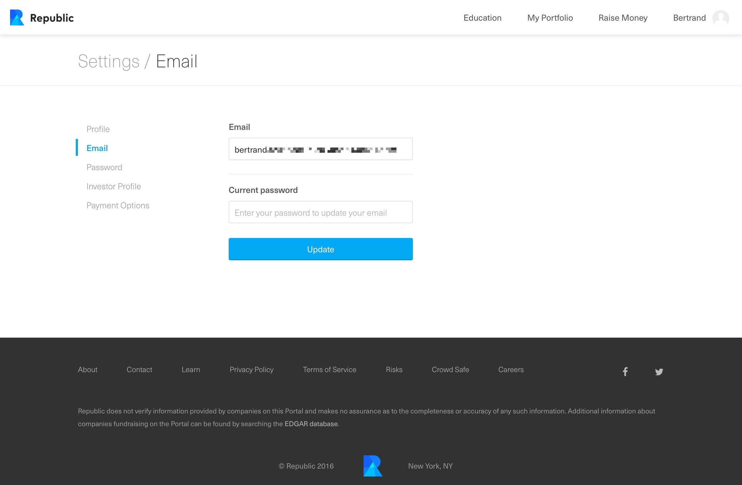Open the Bertrand user avatar
This screenshot has height=485, width=742.
click(720, 18)
